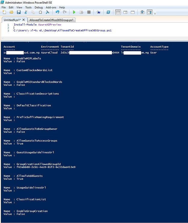Show the script pane on right layout icon

[x=125, y=12]
